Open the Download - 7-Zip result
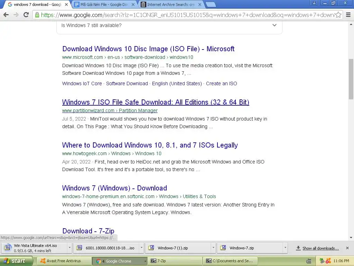The image size is (354, 266). tap(88, 231)
